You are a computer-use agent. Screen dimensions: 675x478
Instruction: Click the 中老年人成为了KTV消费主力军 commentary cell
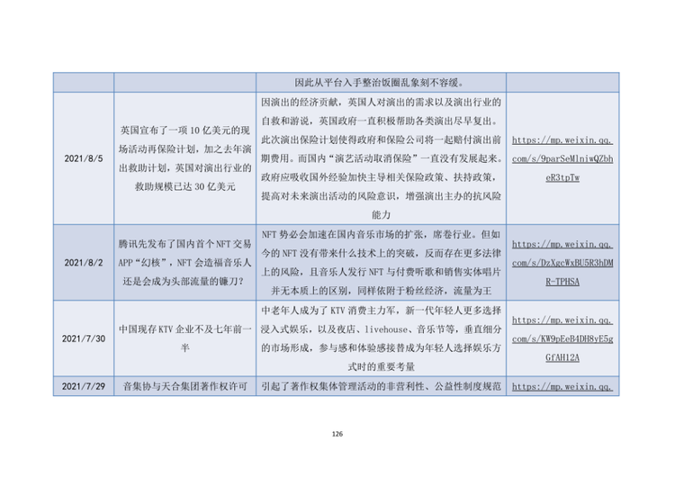click(381, 338)
